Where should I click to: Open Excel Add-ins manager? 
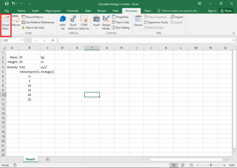[x=73, y=23]
